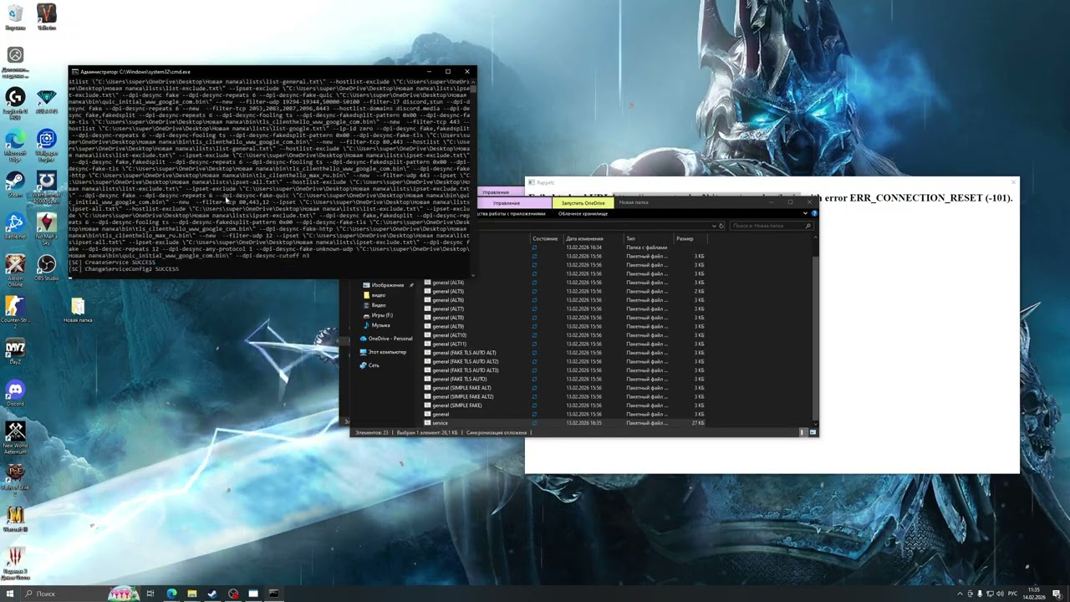
Task: Open the Windows Start menu
Action: [9, 594]
